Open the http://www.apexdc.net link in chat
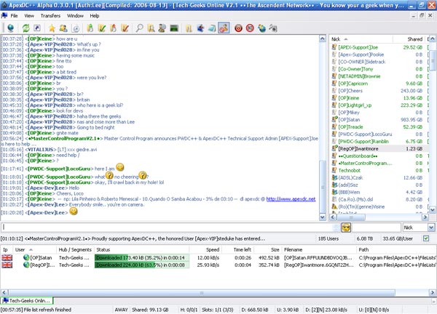437x314 pixels. (x=291, y=199)
